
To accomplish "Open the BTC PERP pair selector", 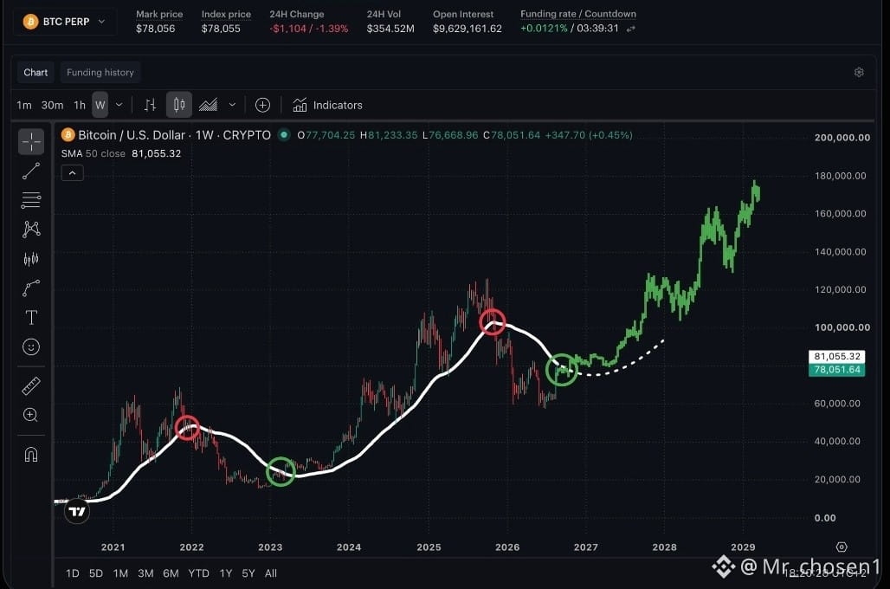I will click(x=65, y=22).
